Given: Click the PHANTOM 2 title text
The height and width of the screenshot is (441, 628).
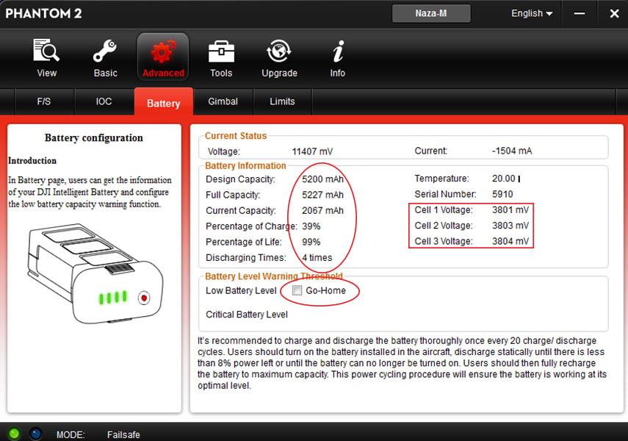Looking at the screenshot, I should (43, 13).
